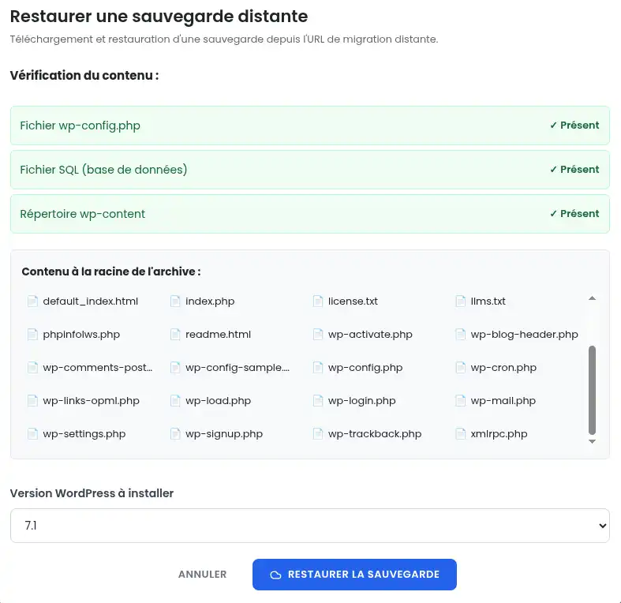Click the wp-mail.php file icon

click(x=460, y=400)
